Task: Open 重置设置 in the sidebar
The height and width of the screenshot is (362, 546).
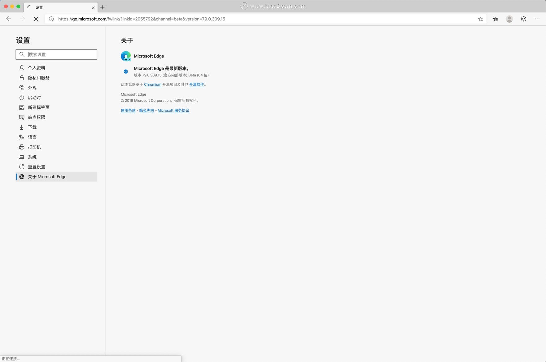Action: [x=37, y=167]
